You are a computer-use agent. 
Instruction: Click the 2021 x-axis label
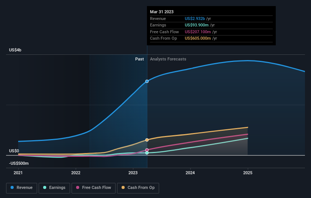coord(18,173)
